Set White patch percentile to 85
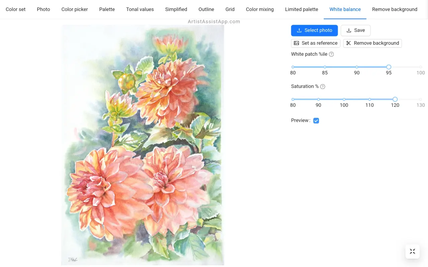 point(325,67)
